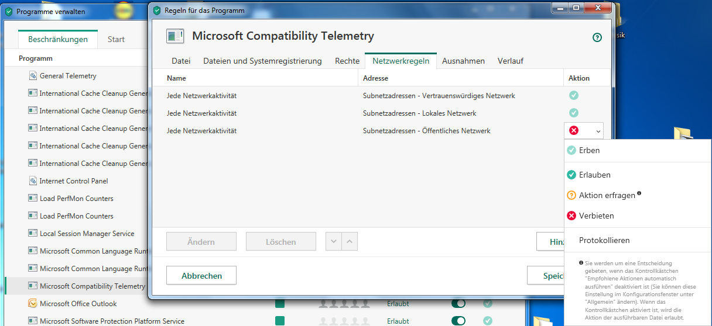Screen dimensions: 712x326
Task: Choose Aktion erfragen from the action menu
Action: coord(638,195)
